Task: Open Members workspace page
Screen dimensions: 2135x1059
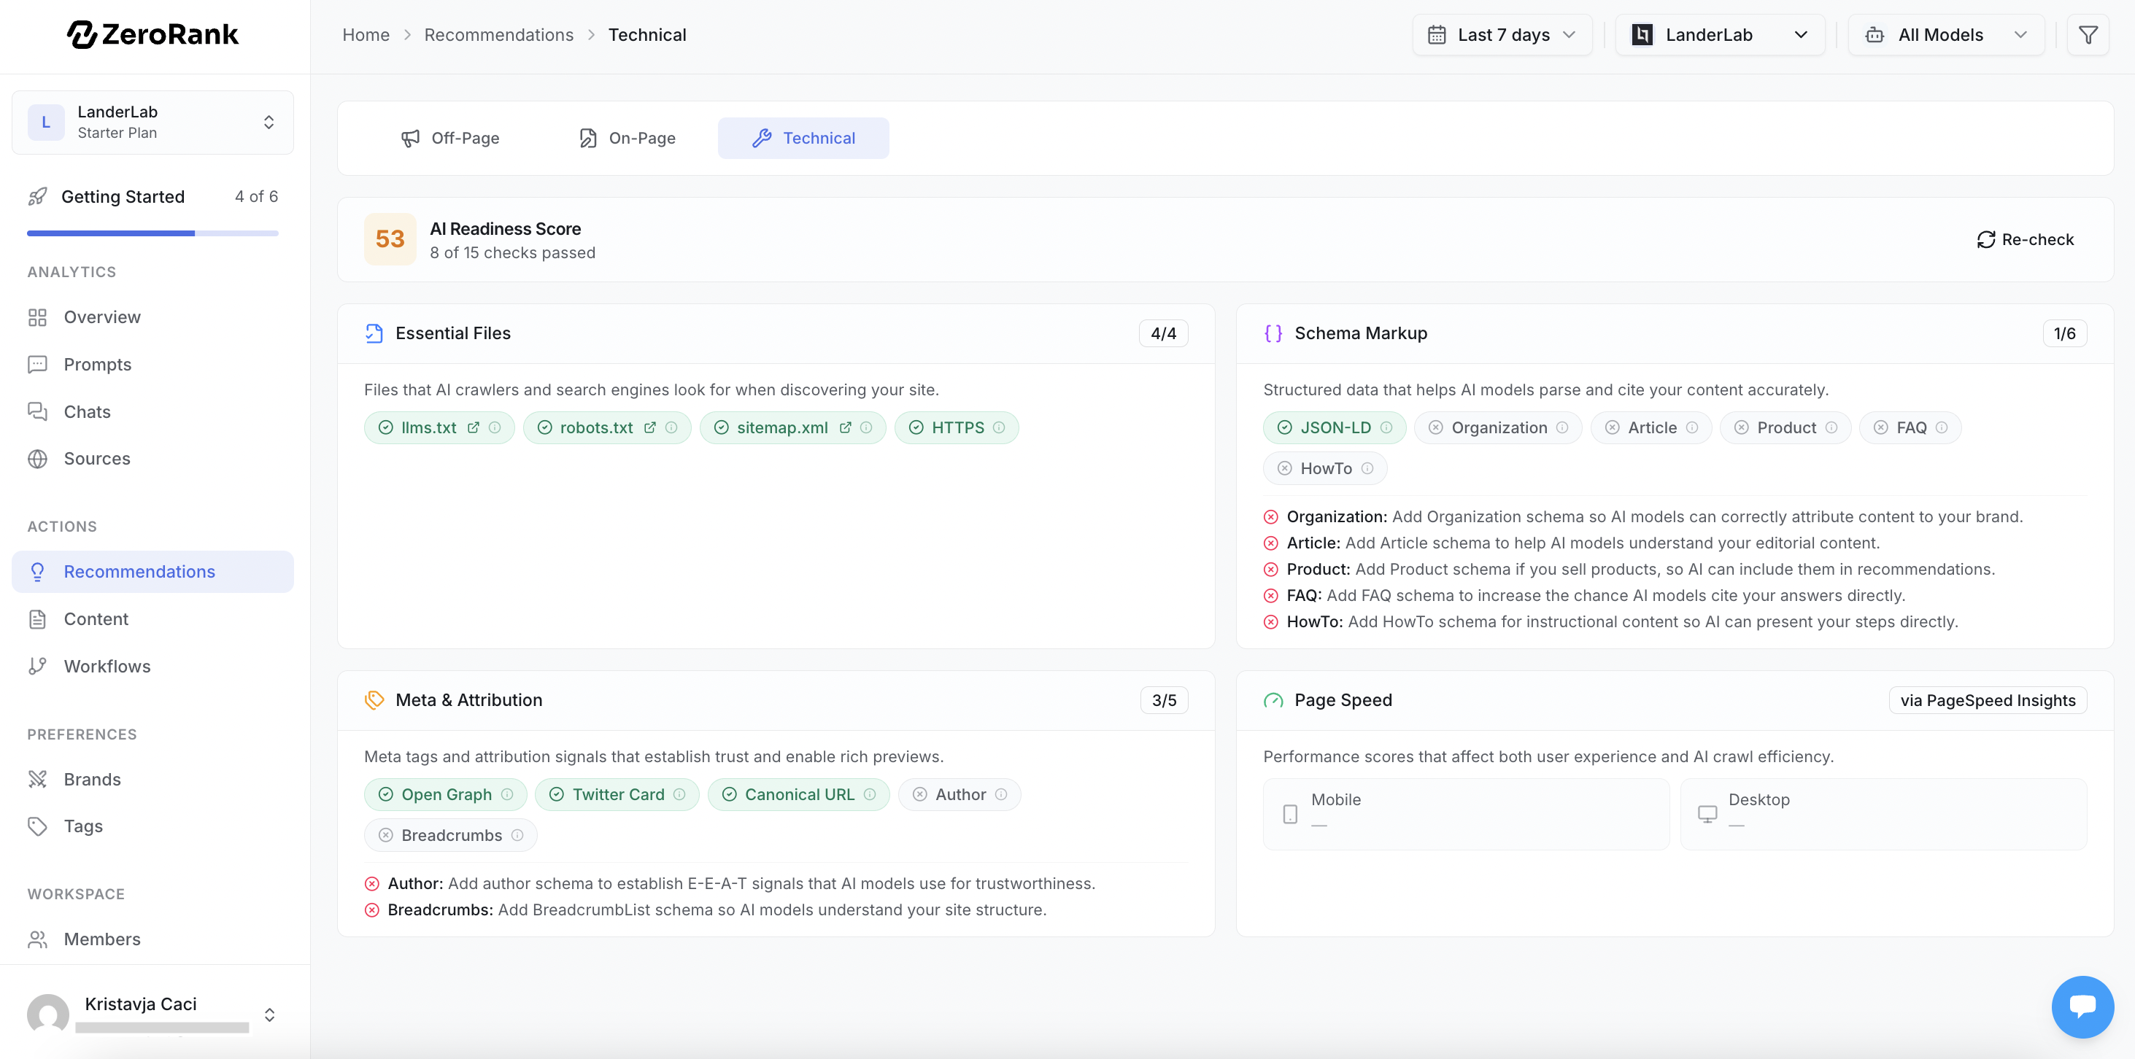Action: [x=152, y=939]
